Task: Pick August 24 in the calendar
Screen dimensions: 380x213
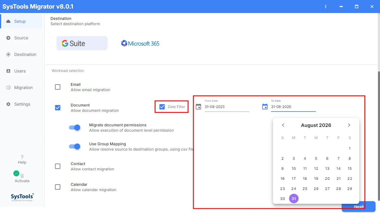Action: tap(294, 189)
